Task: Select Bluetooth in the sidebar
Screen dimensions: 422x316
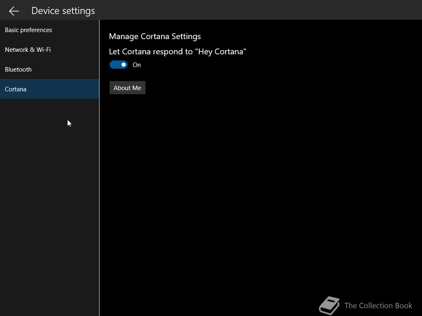Action: tap(49, 69)
